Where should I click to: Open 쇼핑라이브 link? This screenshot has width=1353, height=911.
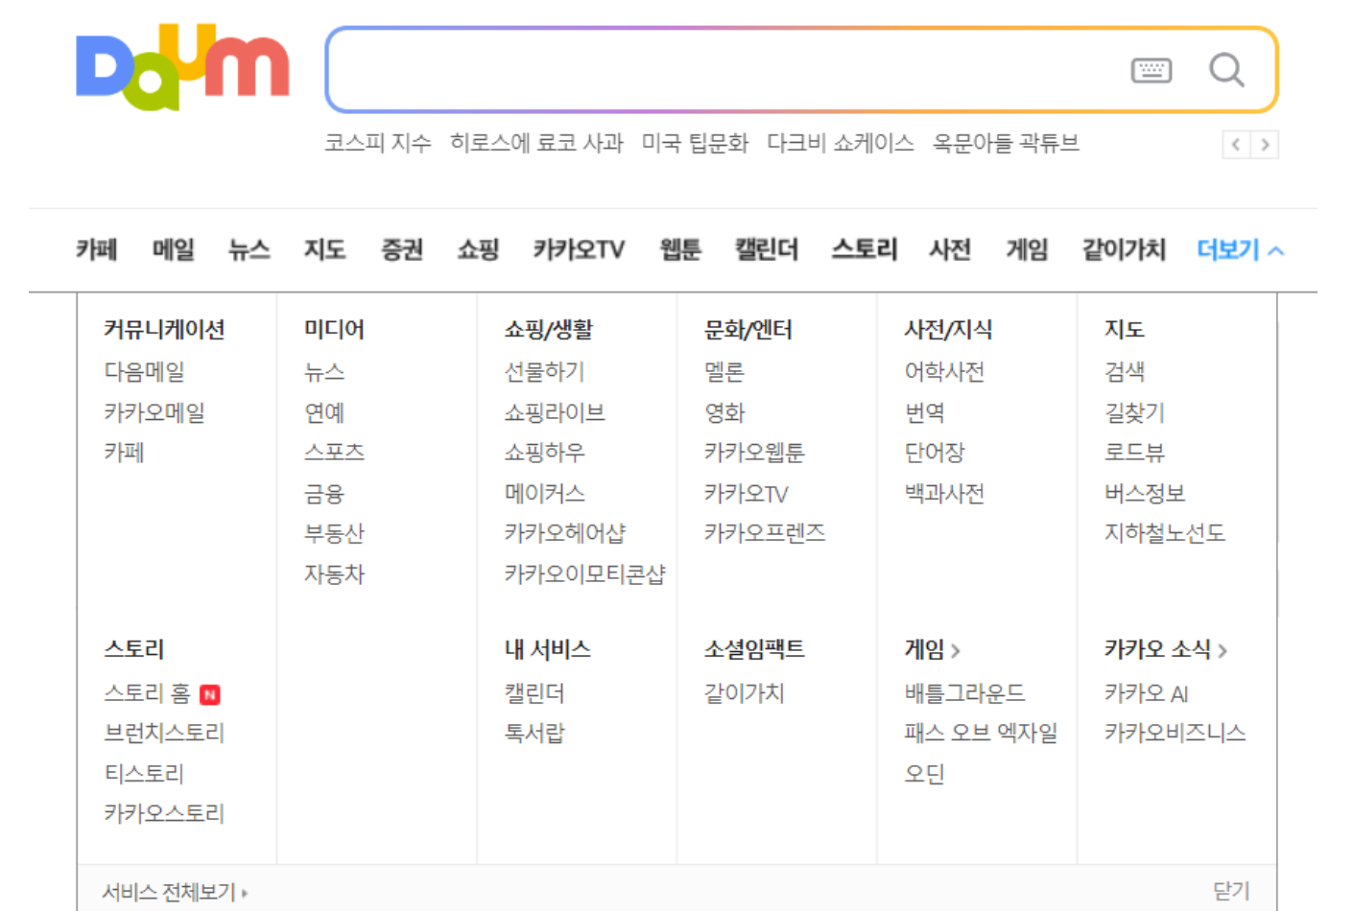[555, 412]
